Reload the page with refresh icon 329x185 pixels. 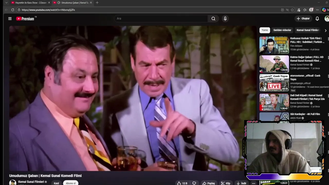pos(13,10)
